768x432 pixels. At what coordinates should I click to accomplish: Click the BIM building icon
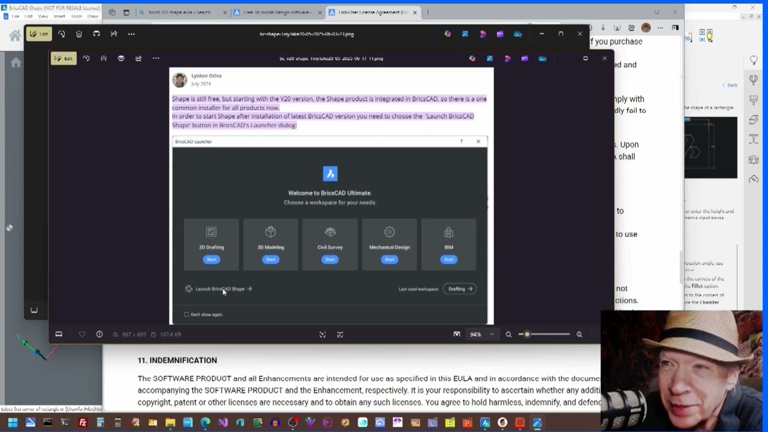(449, 232)
